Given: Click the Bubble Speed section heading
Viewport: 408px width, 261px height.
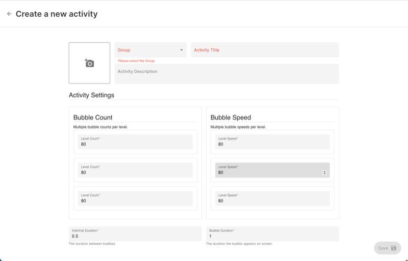Looking at the screenshot, I should pyautogui.click(x=231, y=117).
